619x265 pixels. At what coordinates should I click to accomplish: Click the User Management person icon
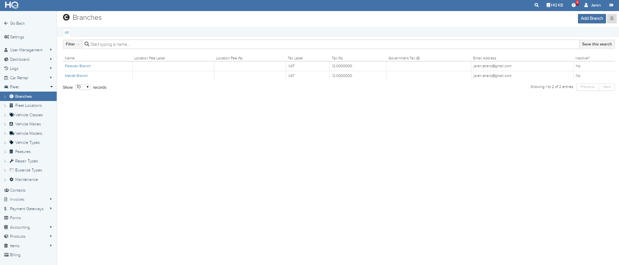pos(6,50)
